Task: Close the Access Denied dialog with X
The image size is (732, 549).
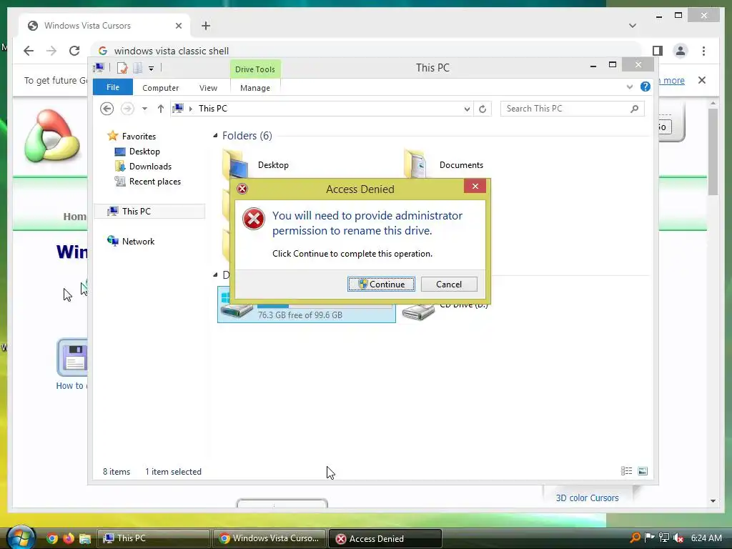Action: point(475,187)
